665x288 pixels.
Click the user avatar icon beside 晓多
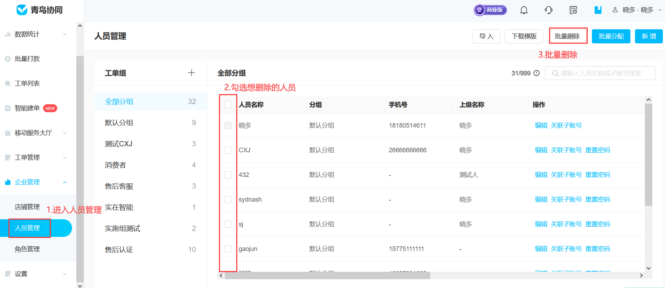615,10
